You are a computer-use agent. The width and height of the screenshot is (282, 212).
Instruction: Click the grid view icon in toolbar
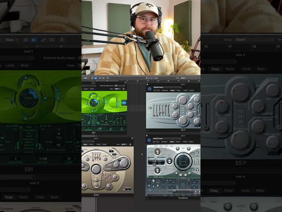click(x=92, y=78)
